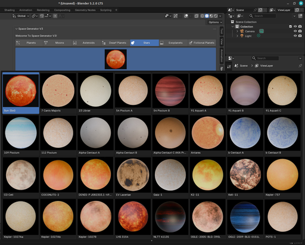Open the view layer browse dropdown
Image resolution: width=305 pixels, height=245 pixels.
272,10
